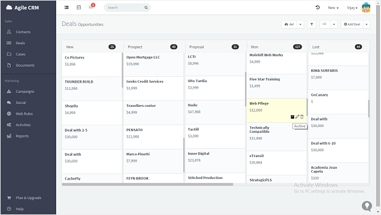Open the del pipeline dropdown arrow

[300, 24]
